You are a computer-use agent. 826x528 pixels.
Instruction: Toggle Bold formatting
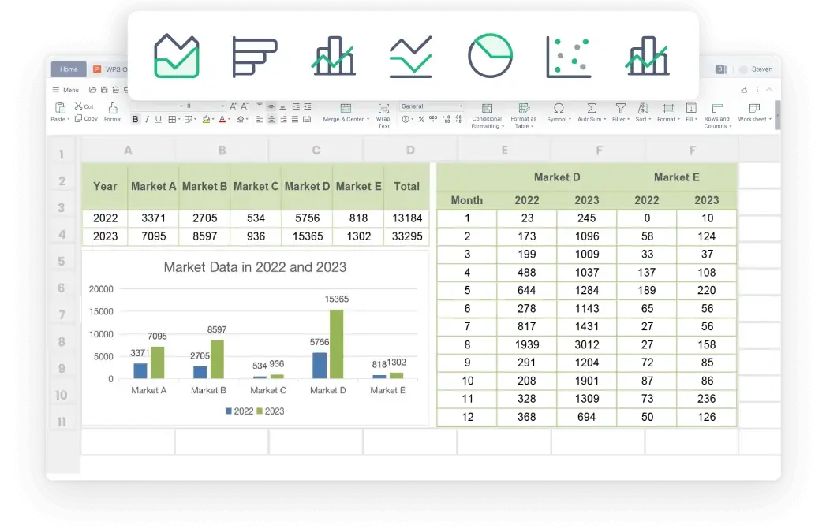(x=136, y=120)
